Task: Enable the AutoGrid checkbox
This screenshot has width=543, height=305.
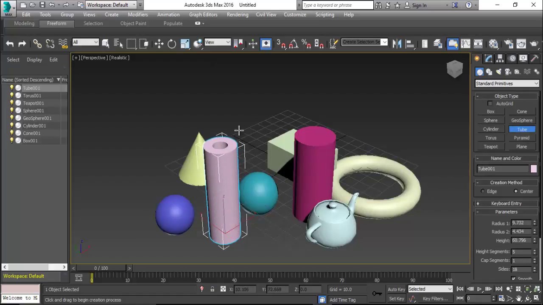Action: (x=490, y=103)
